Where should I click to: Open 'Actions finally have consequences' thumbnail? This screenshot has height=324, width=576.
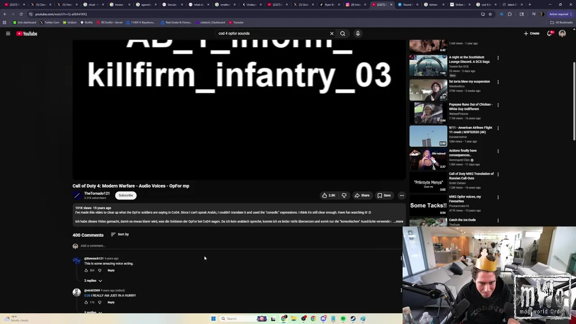(428, 159)
